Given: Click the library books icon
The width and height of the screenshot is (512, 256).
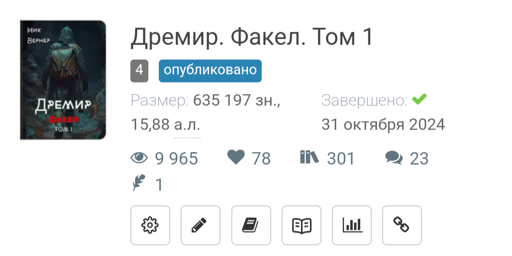Looking at the screenshot, I should coord(309,157).
